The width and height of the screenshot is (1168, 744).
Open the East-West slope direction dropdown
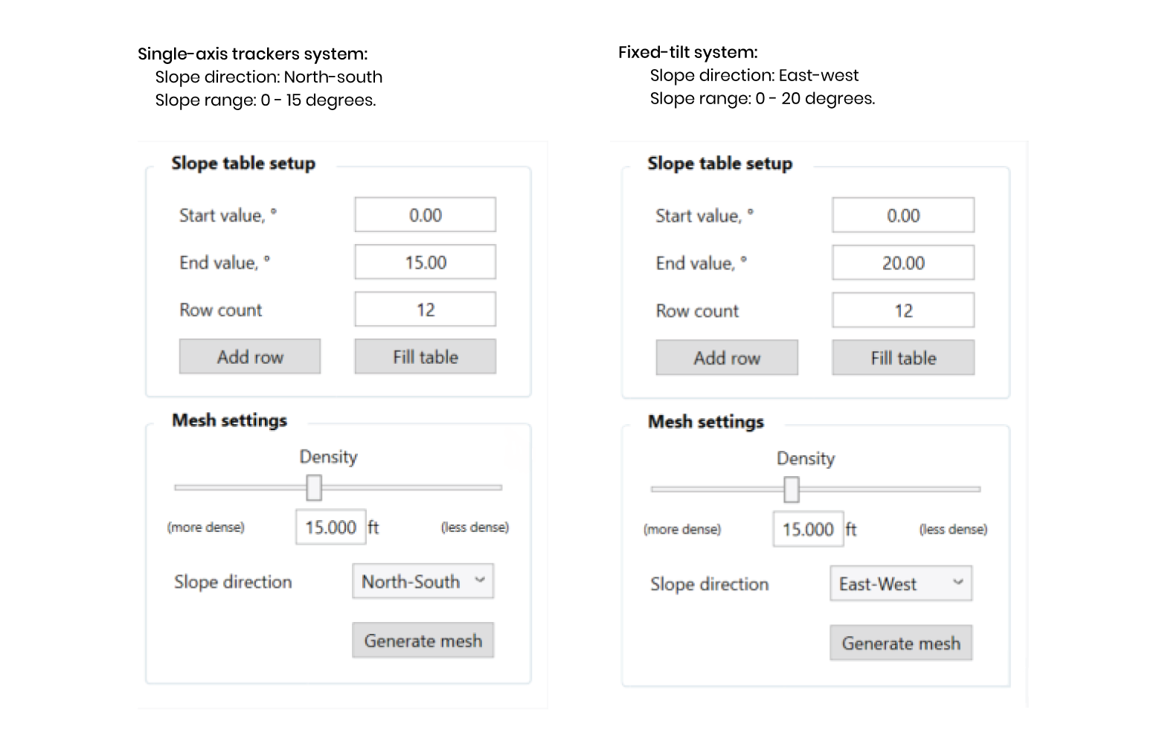point(901,584)
